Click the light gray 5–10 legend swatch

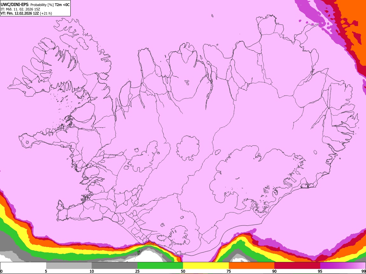[x=69, y=265]
